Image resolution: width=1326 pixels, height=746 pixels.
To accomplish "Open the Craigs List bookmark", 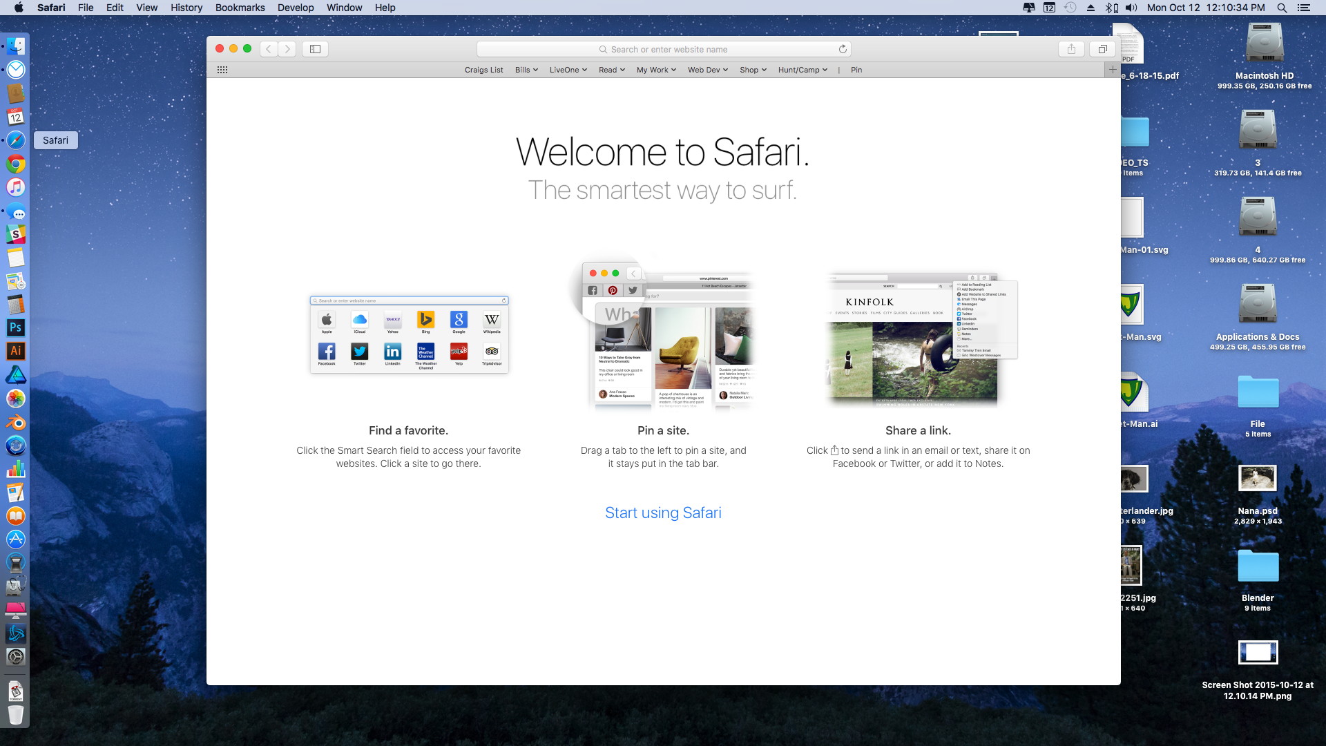I will click(483, 70).
